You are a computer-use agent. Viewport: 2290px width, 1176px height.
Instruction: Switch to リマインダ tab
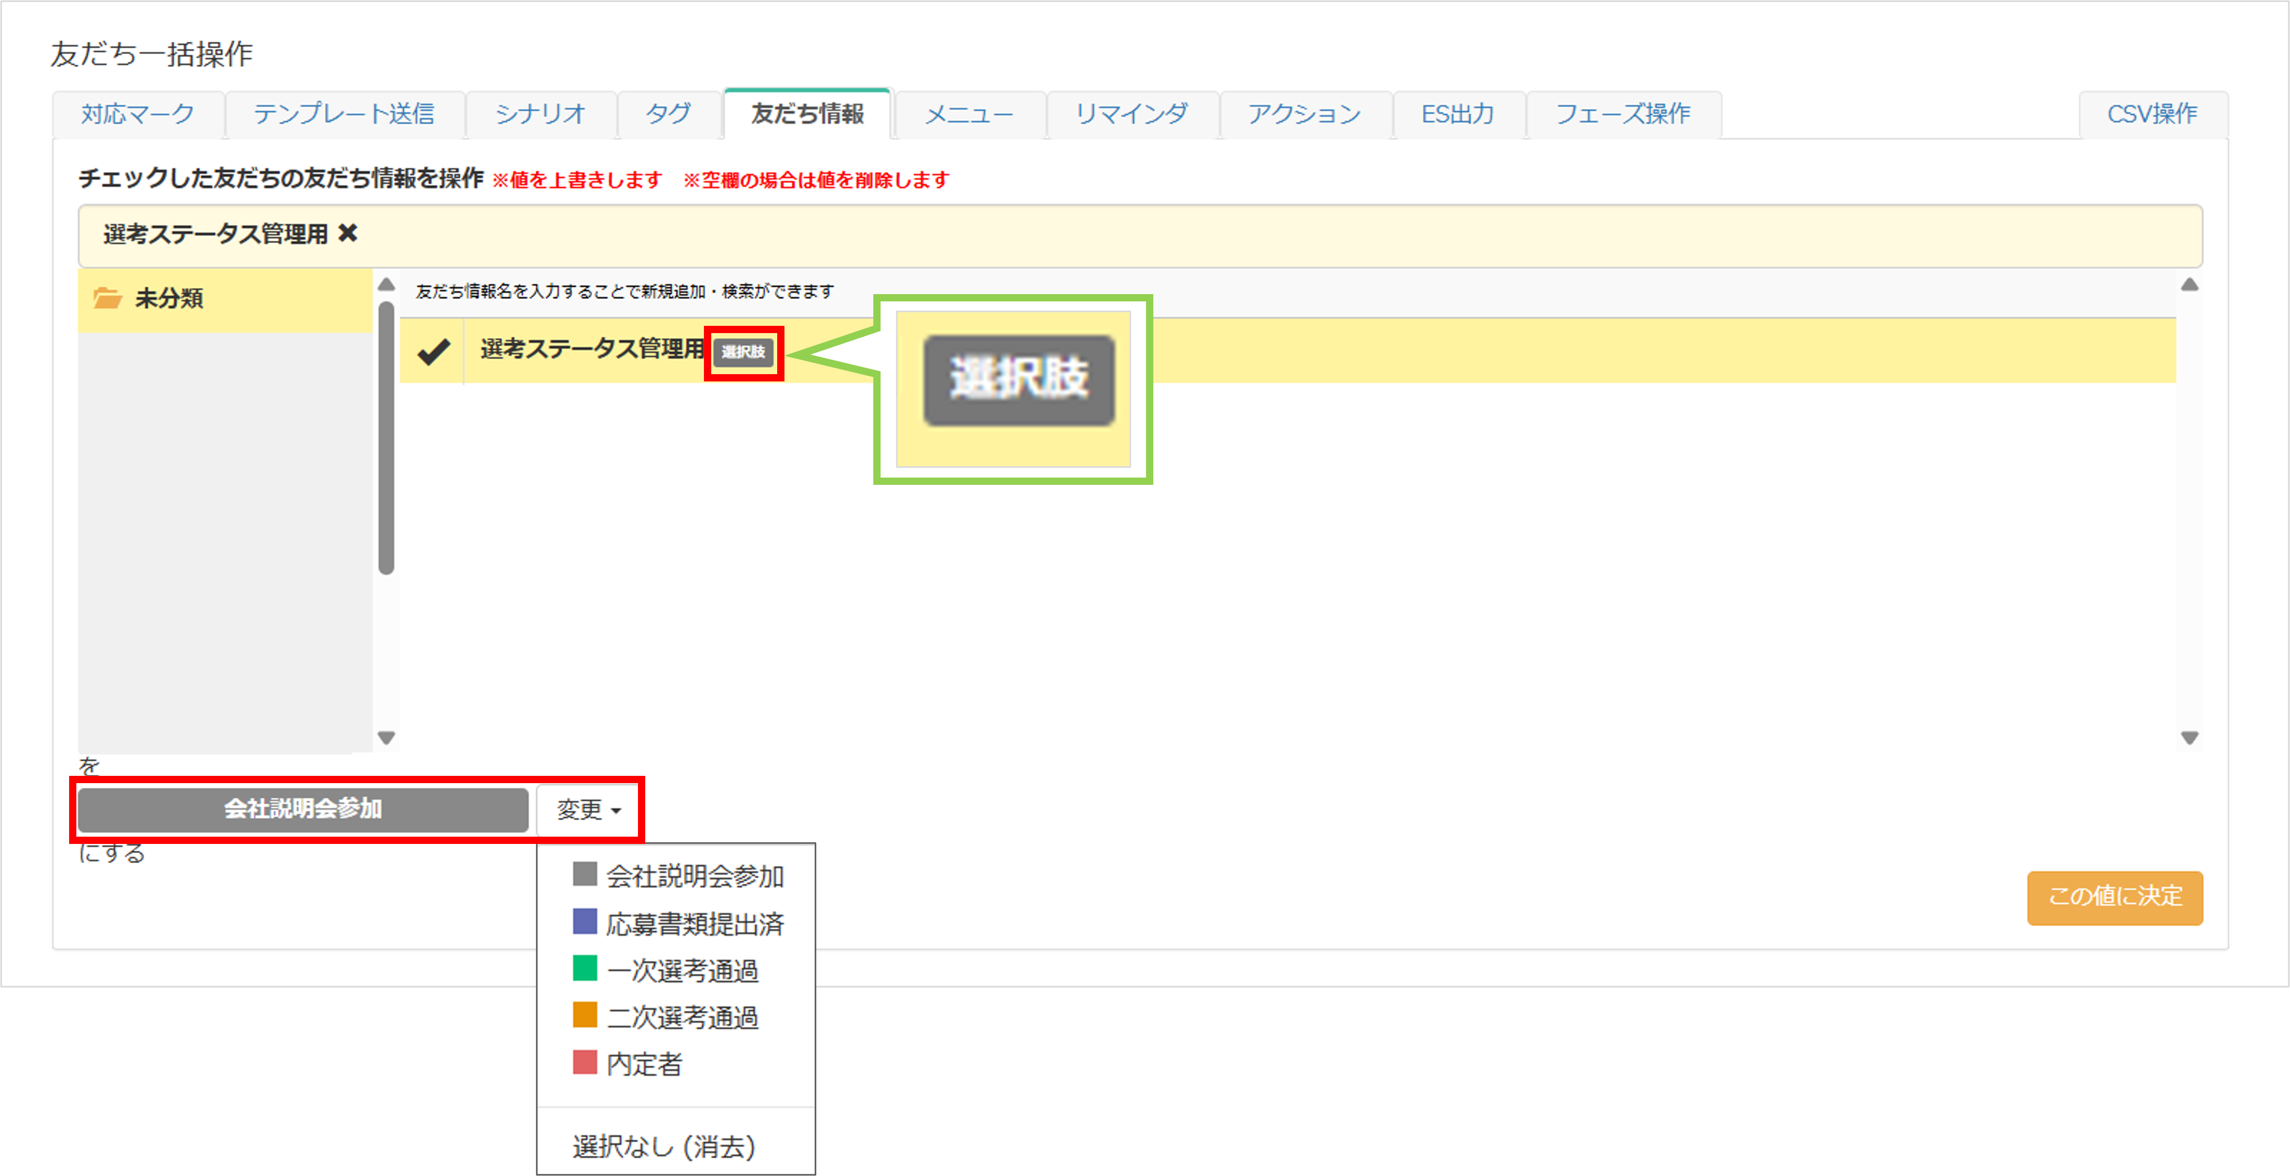1131,114
